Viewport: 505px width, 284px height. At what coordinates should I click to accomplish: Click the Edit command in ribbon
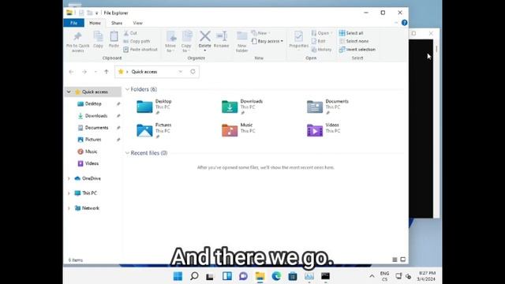point(318,41)
